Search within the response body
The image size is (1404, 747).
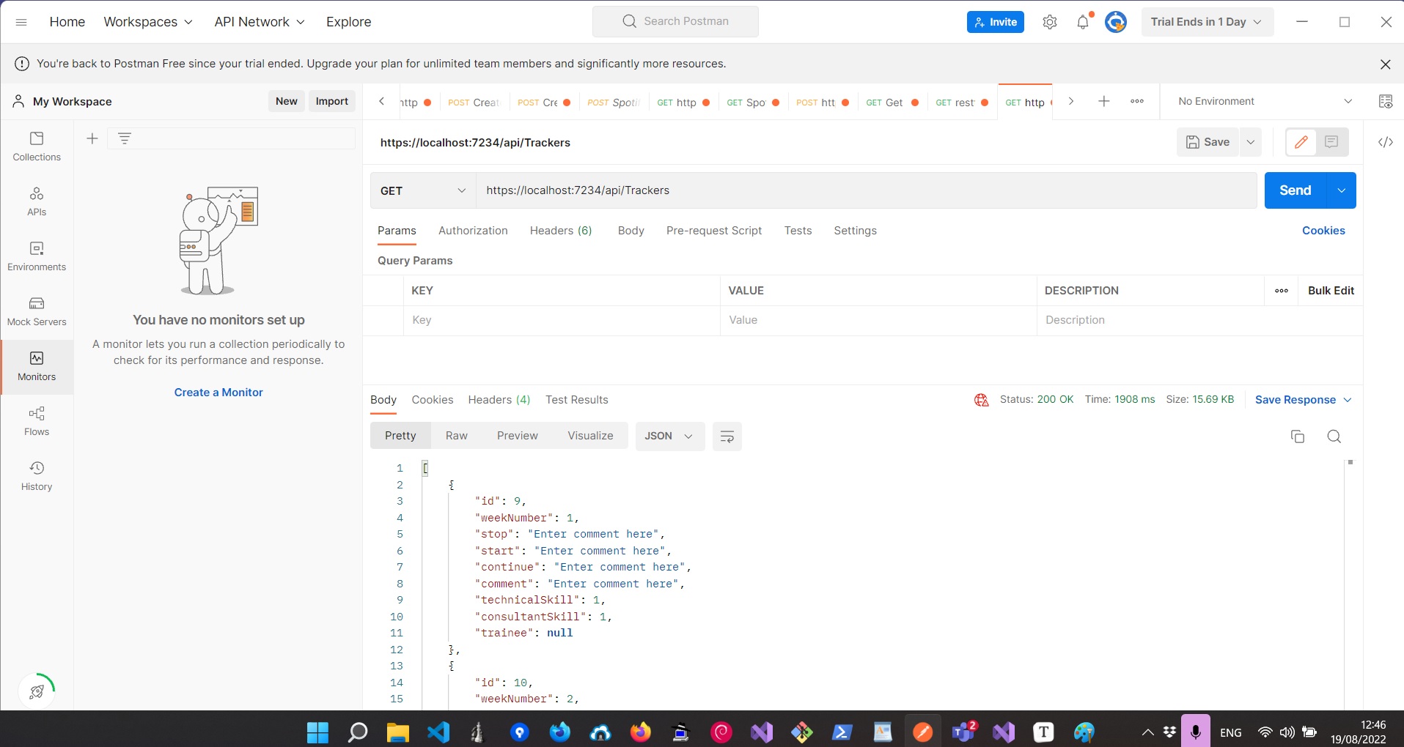point(1334,436)
